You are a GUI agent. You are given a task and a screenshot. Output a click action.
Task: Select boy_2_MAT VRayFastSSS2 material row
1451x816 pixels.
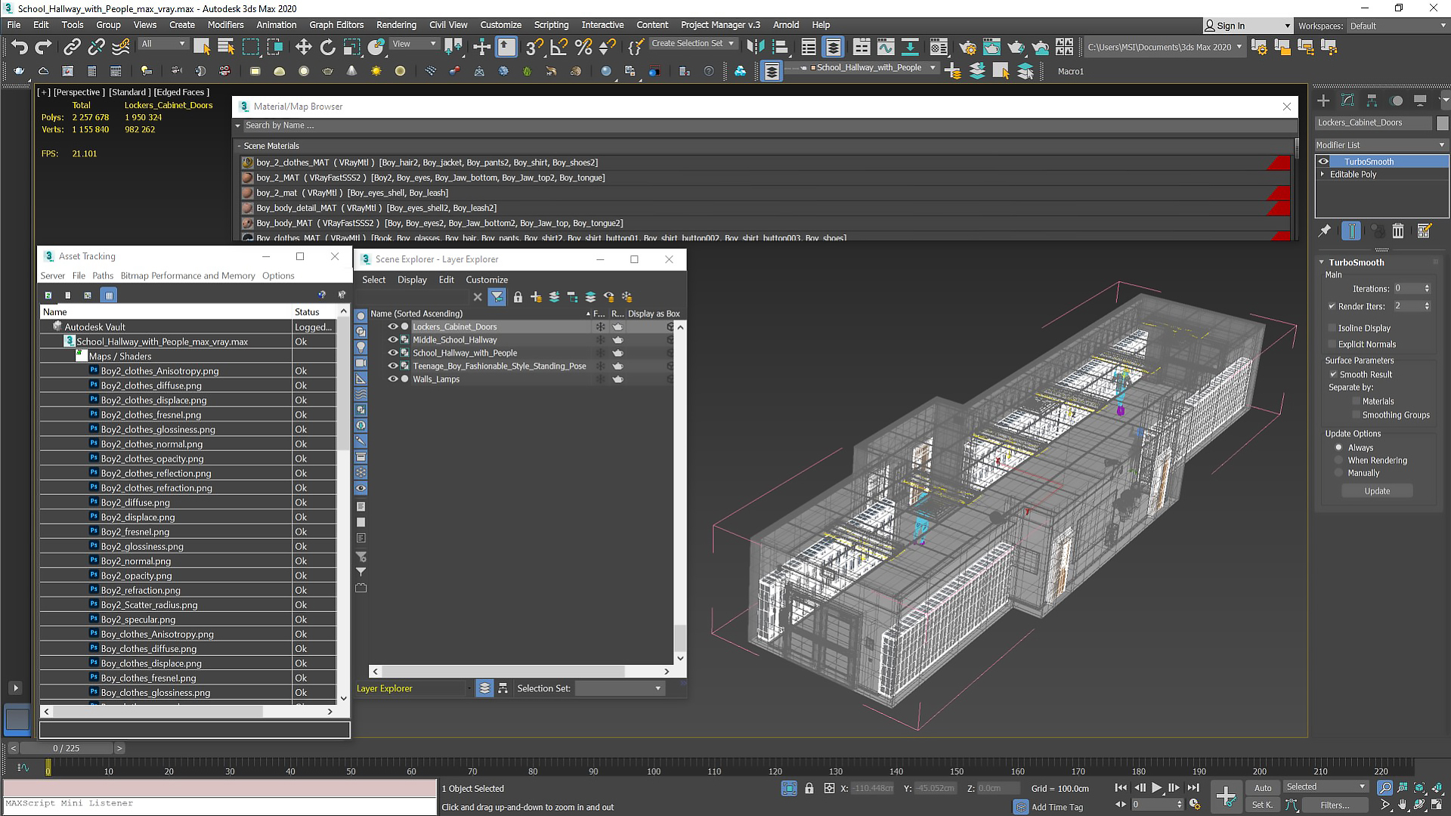[x=766, y=178]
